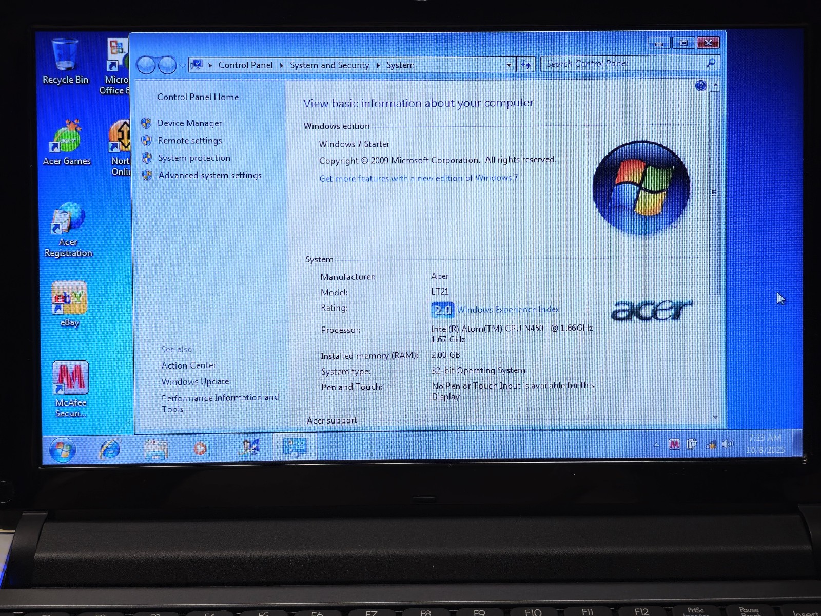The width and height of the screenshot is (821, 616).
Task: Show hidden tray icons arrow
Action: 656,445
